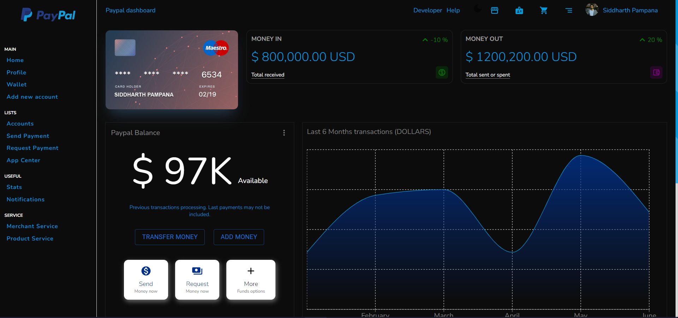Screen dimensions: 678x318
Task: Open the marketplace store icon
Action: coord(494,11)
